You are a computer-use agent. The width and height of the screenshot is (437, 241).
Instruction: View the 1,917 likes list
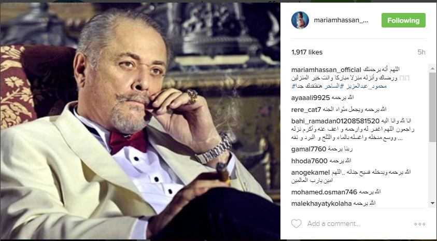pos(307,52)
